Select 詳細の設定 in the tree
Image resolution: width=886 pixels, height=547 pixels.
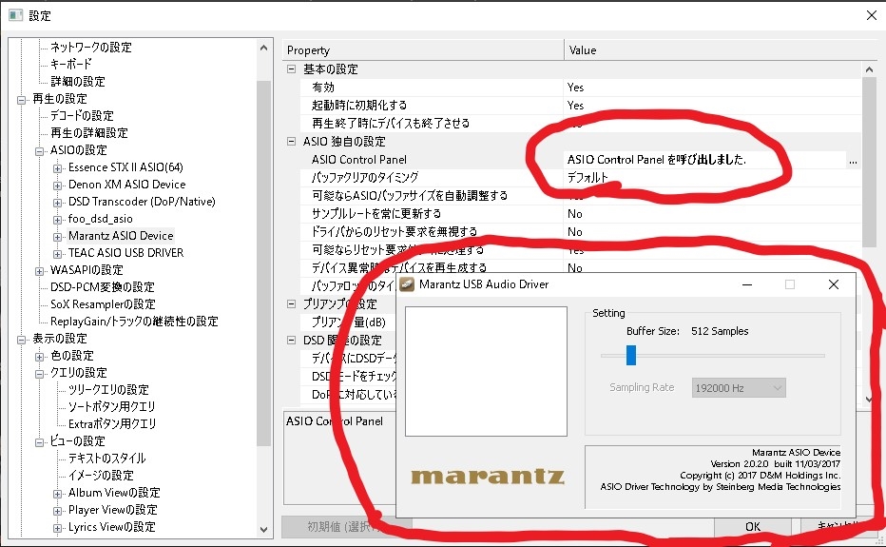click(78, 82)
